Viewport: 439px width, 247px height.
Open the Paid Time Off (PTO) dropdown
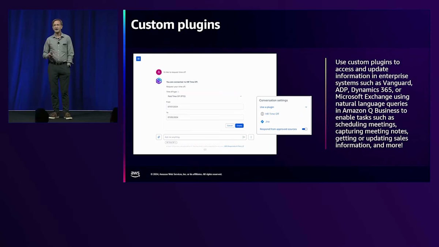(x=205, y=96)
